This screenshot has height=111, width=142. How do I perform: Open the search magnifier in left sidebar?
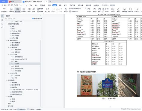point(2,28)
